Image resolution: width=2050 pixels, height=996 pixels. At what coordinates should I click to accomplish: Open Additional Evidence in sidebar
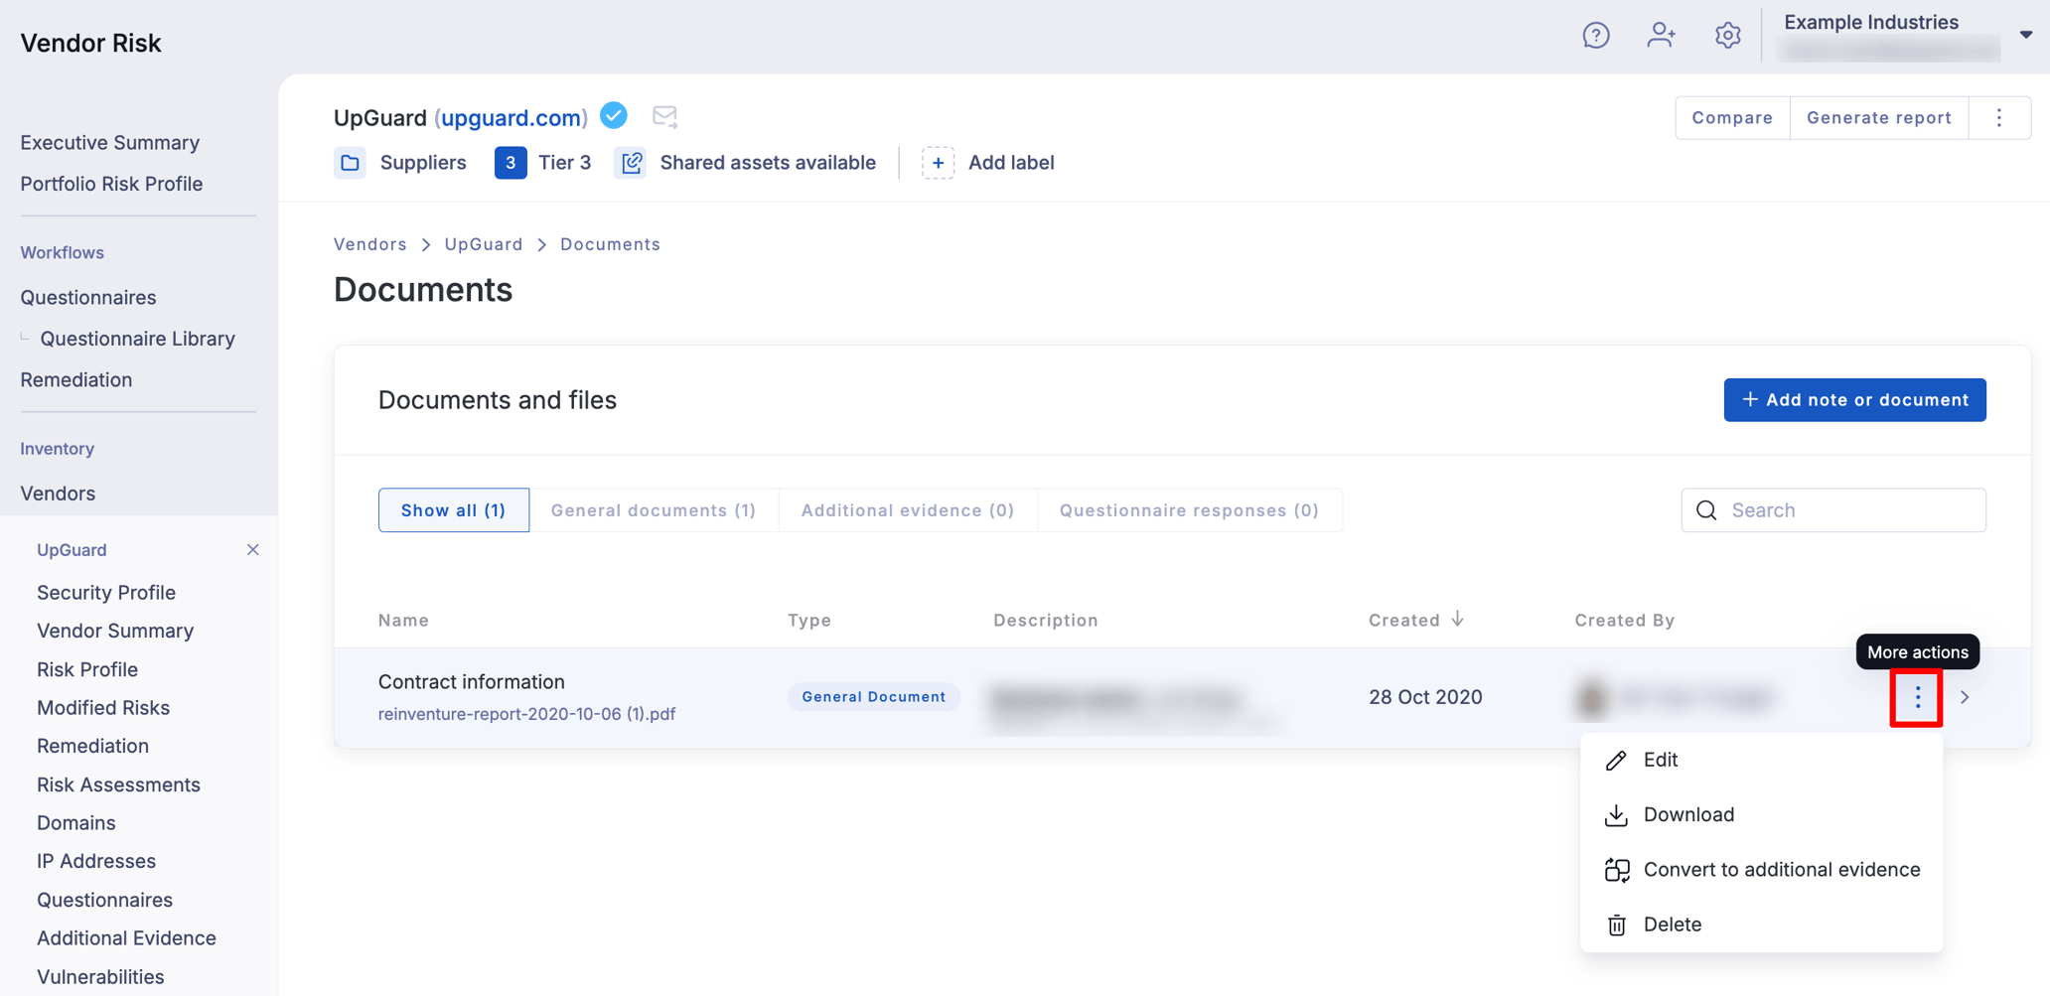coord(126,938)
